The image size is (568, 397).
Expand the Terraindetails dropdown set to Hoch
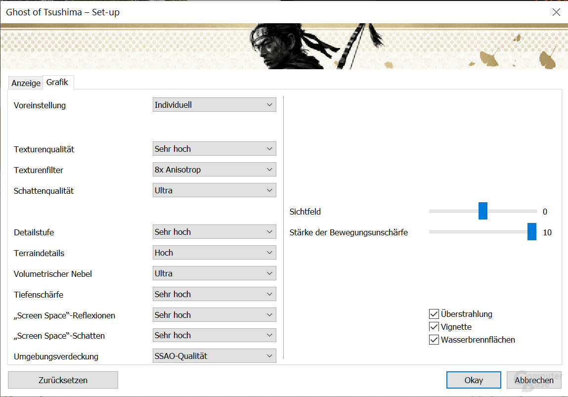pyautogui.click(x=215, y=253)
